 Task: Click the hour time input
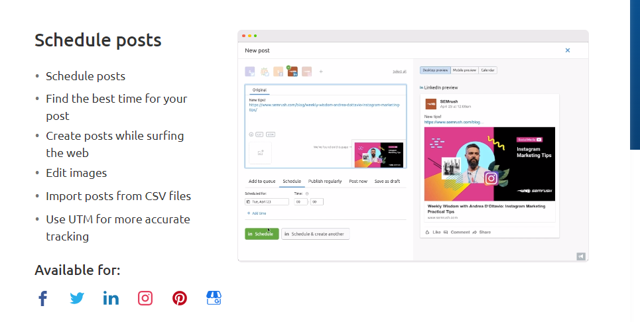click(x=300, y=202)
